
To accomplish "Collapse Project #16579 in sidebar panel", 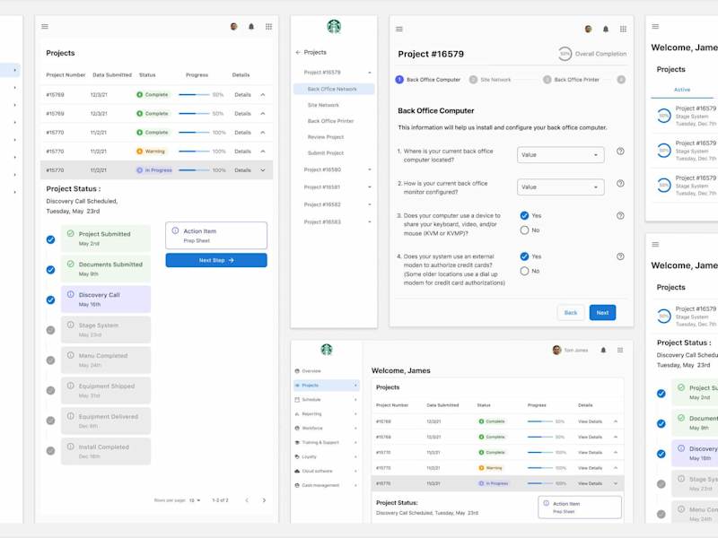I will [x=369, y=73].
